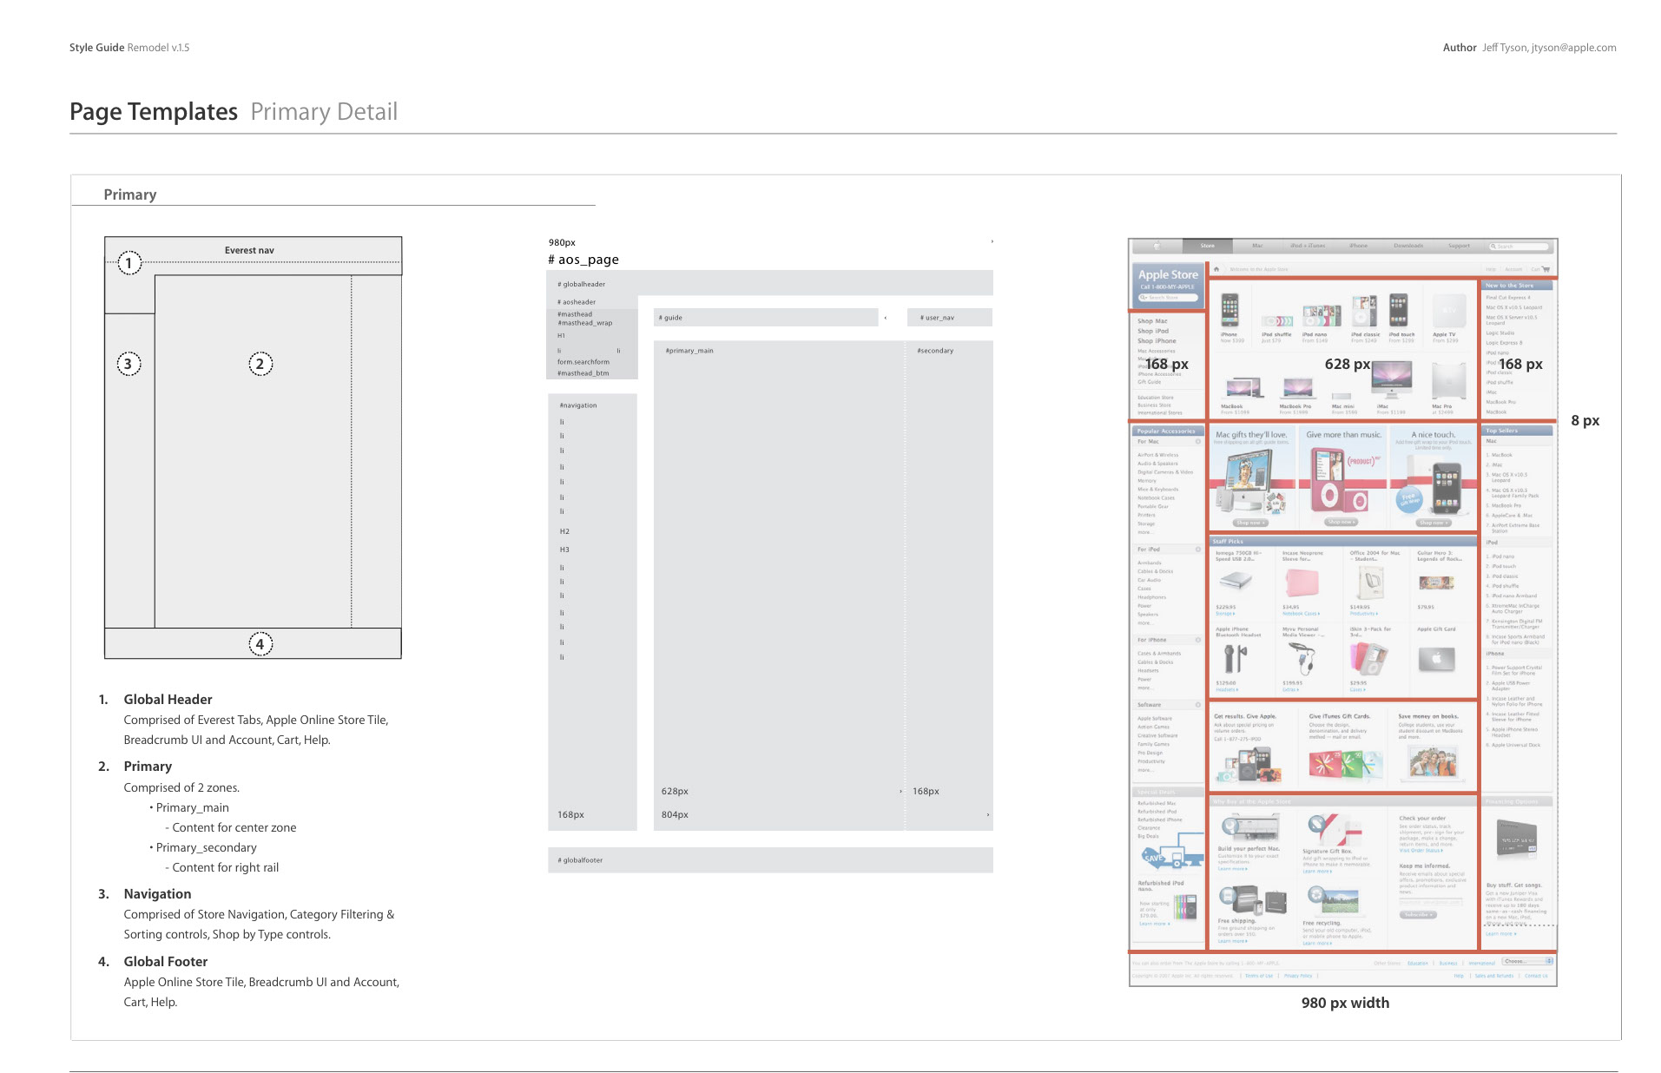Select the Mac mini product image

[x=1341, y=396]
